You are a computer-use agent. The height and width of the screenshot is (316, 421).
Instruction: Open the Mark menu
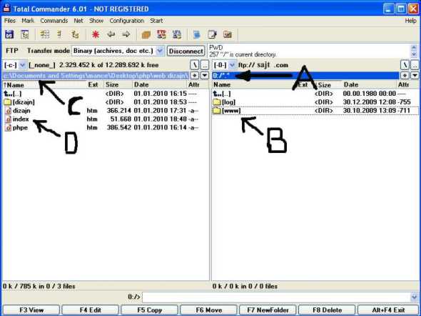[x=28, y=21]
